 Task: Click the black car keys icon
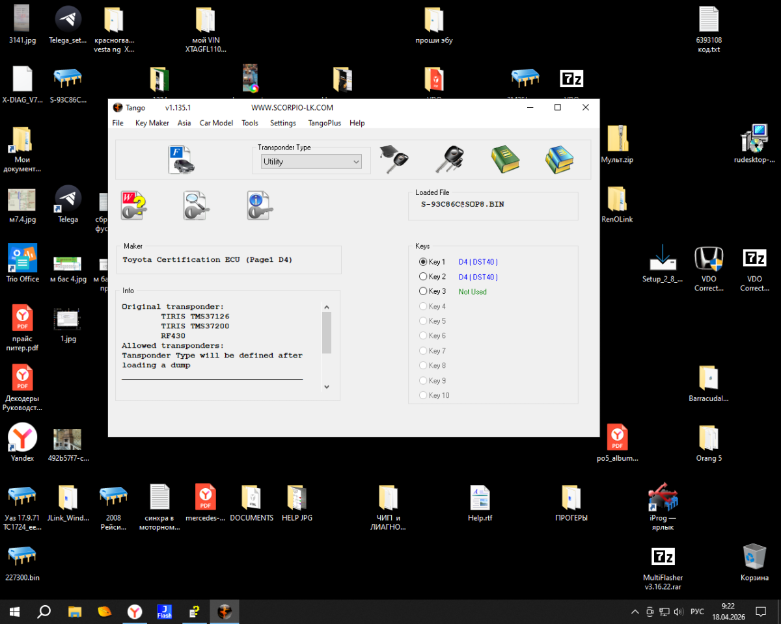[x=450, y=159]
